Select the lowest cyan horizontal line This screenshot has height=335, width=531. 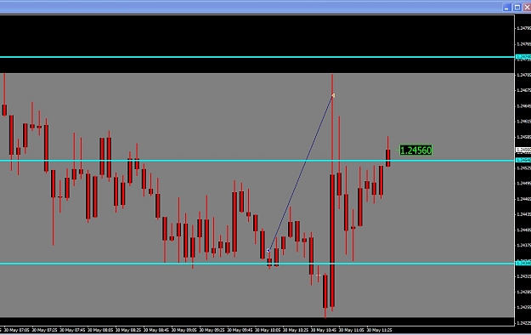[x=257, y=264]
